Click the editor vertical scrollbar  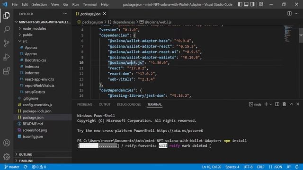(x=301, y=35)
